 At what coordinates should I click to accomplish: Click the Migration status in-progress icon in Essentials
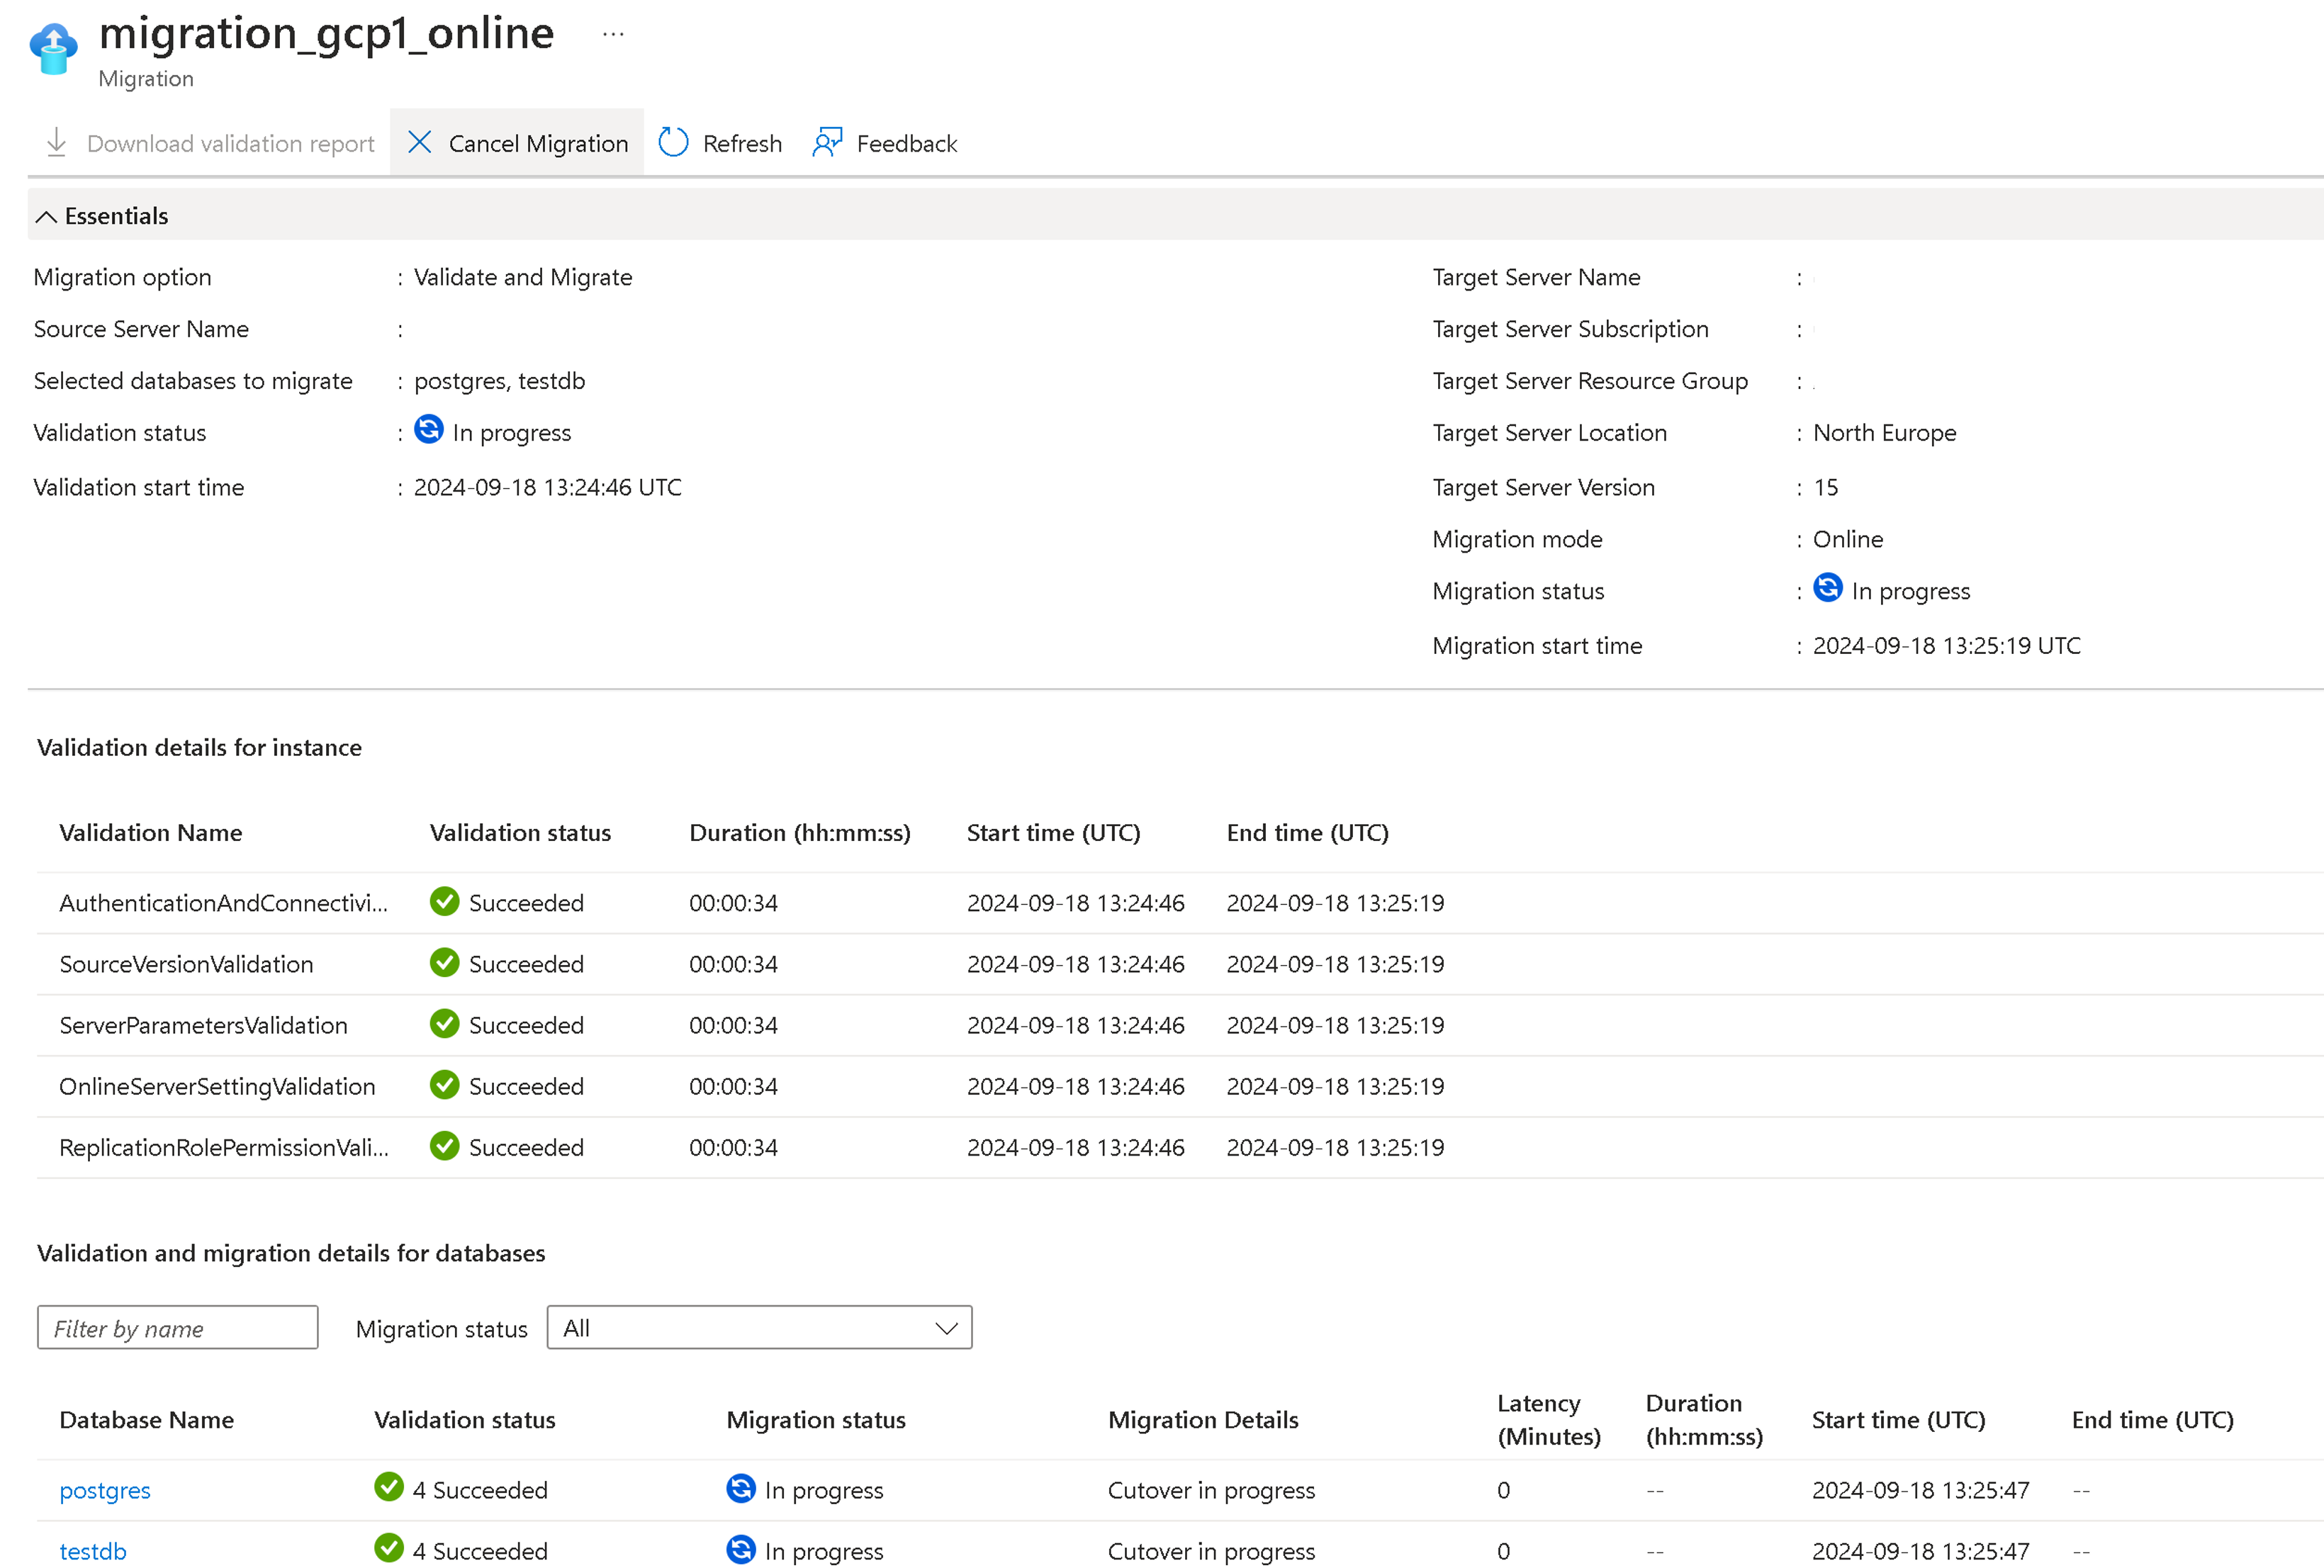1827,588
